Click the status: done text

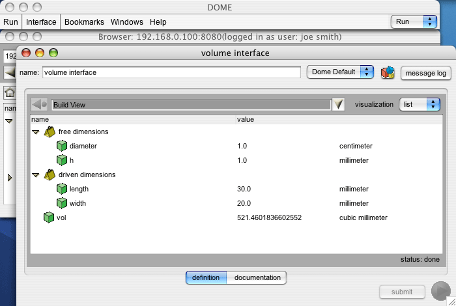pyautogui.click(x=420, y=259)
